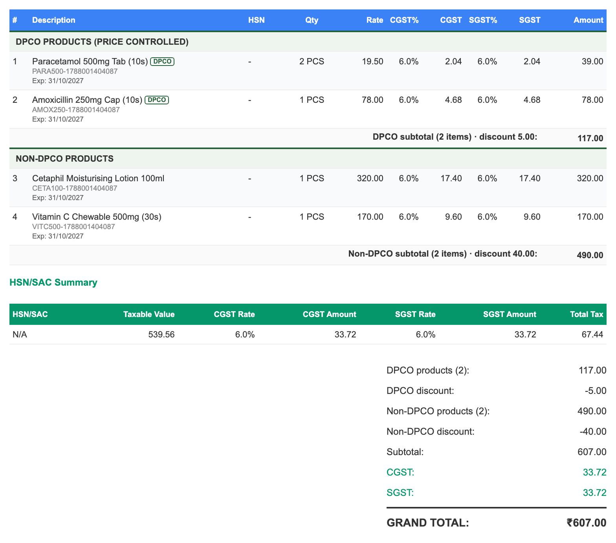Click the Rate column header

pos(375,20)
